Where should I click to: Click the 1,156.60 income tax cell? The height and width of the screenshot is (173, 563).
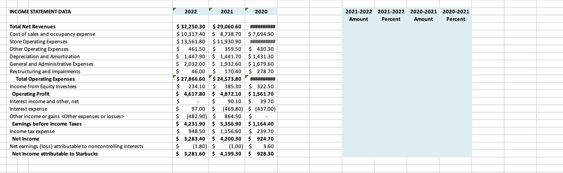pos(227,131)
